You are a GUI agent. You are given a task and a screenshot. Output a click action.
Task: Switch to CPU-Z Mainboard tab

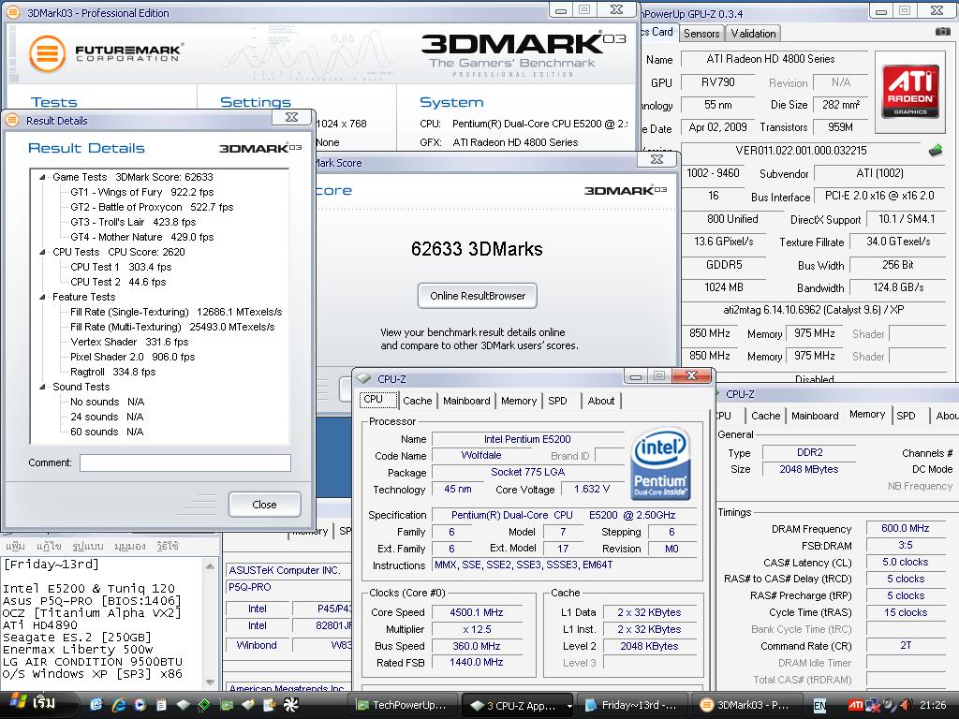click(x=466, y=401)
